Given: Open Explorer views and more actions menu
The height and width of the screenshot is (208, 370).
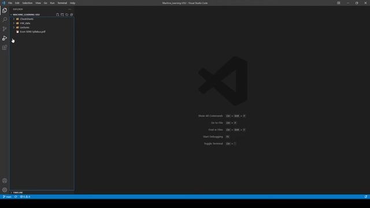Looking at the screenshot, I should click(x=69, y=9).
